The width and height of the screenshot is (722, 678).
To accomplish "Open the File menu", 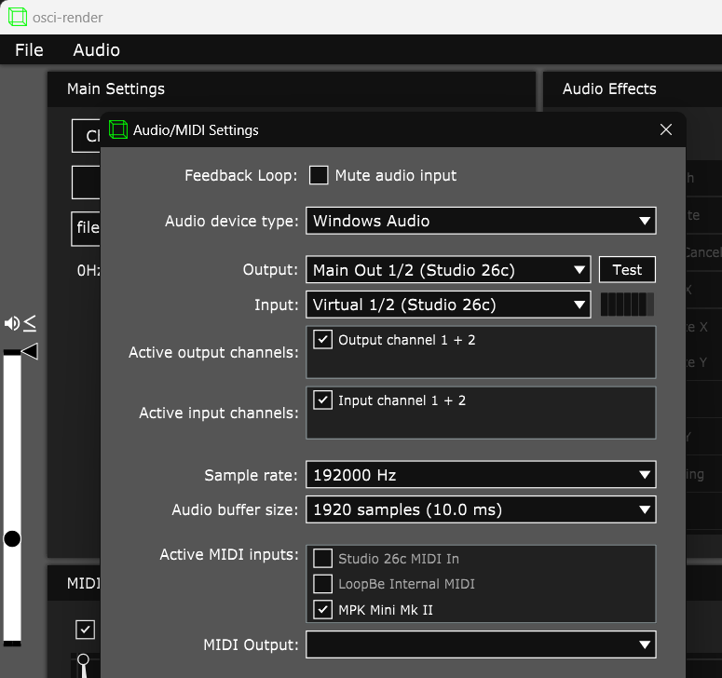I will pos(29,50).
